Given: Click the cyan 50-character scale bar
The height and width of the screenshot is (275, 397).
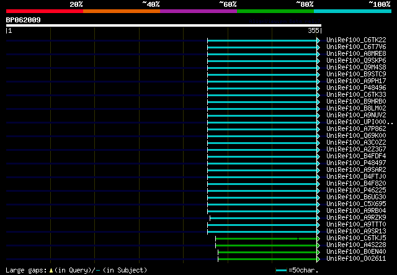Looking at the screenshot, I should pyautogui.click(x=281, y=271).
